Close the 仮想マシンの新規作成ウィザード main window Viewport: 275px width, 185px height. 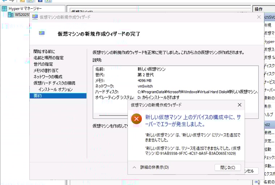tap(259, 17)
